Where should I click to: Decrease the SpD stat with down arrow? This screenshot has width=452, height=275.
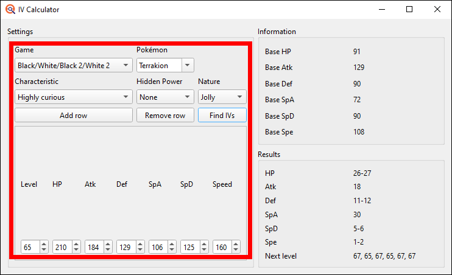(203, 250)
